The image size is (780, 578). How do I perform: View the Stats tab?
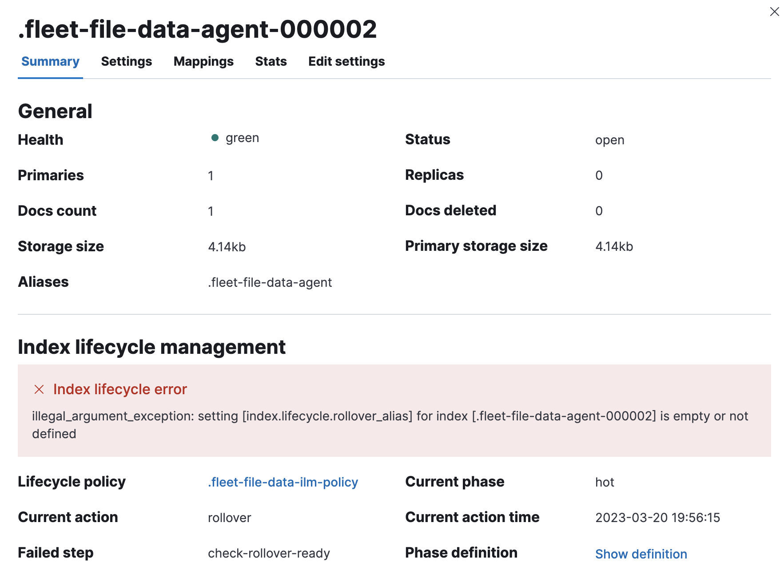tap(271, 62)
